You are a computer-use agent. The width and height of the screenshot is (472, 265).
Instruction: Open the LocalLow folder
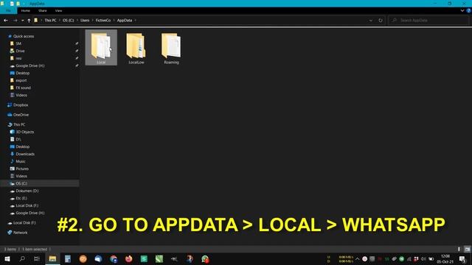[x=136, y=48]
